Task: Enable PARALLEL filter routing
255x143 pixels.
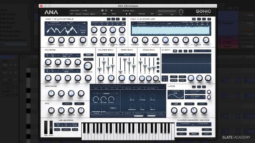Action: [88, 59]
